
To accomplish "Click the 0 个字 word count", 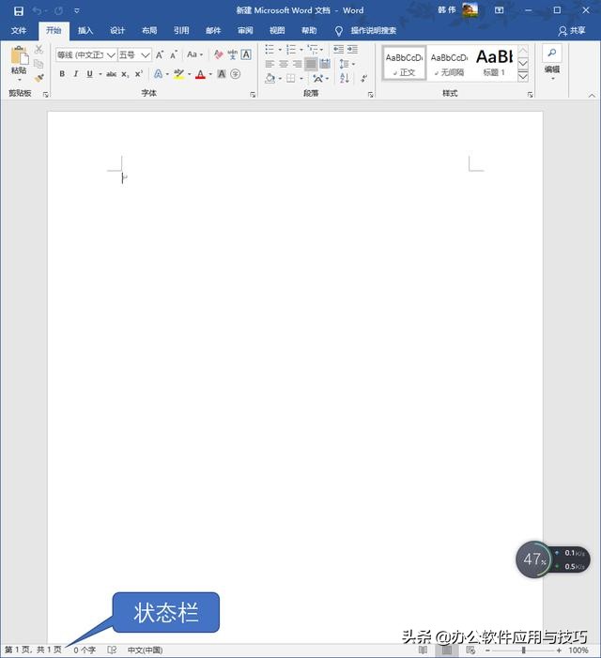I will click(85, 650).
